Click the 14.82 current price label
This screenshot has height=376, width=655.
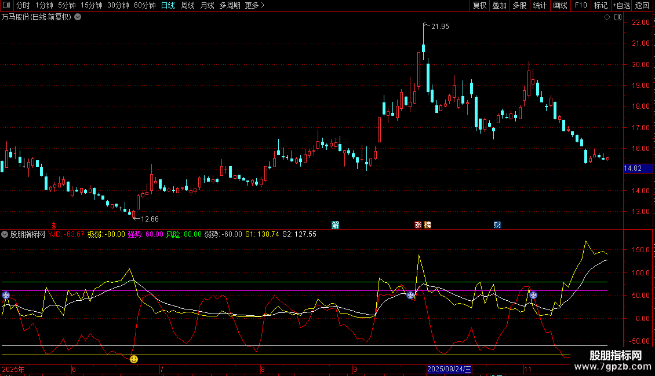(632, 168)
